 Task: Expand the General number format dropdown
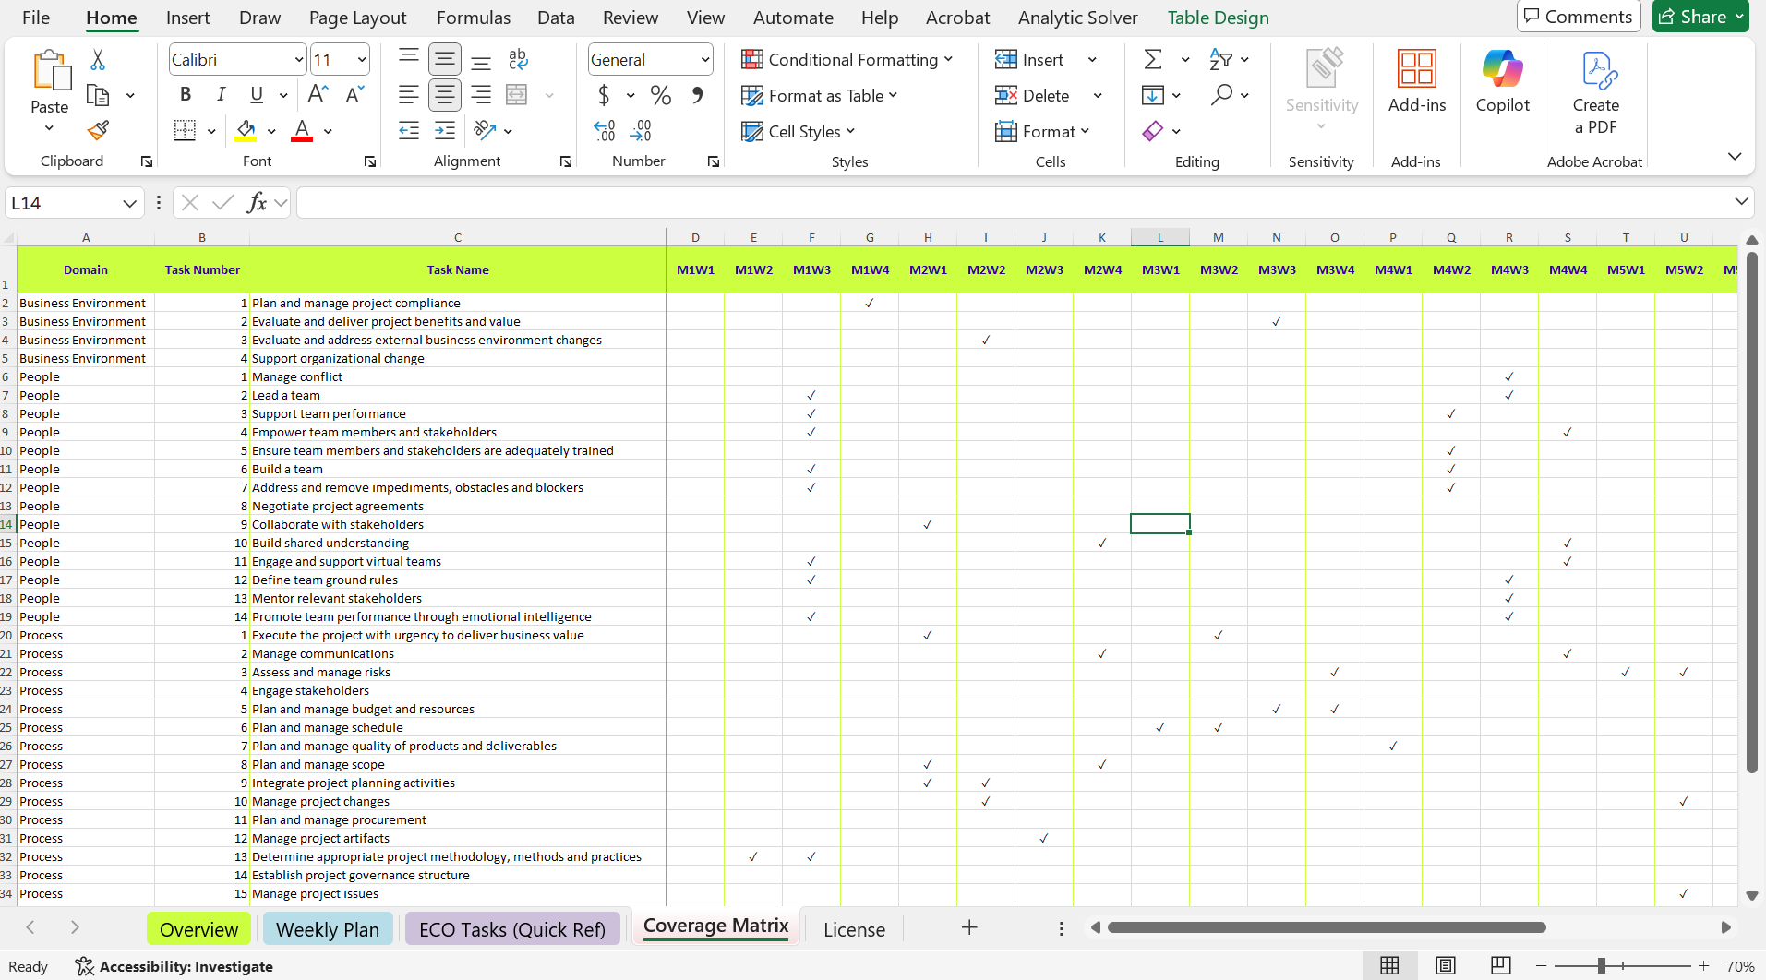704,60
